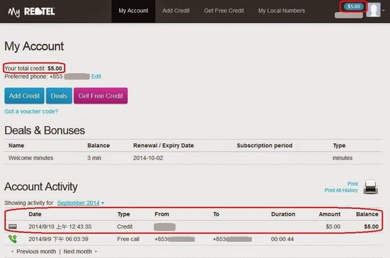Open the Deals button
Viewport: 390px width, 258px height.
pos(59,95)
